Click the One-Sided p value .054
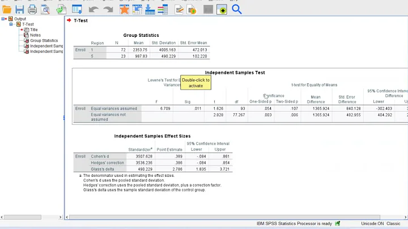This screenshot has height=229, width=408. 267,108
